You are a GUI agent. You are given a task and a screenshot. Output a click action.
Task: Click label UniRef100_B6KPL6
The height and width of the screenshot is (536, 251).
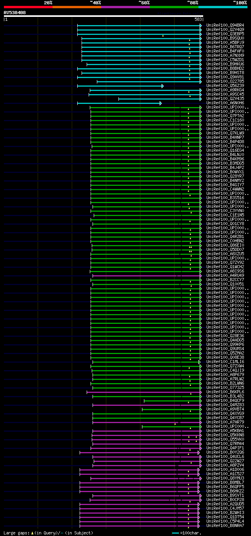click(225, 392)
